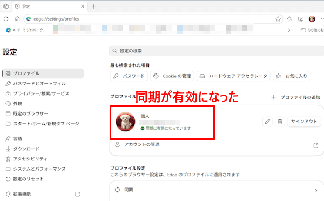Image resolution: width=324 pixels, height=201 pixels.
Task: Click the edge://settings/profiles address bar
Action: [x=153, y=19]
